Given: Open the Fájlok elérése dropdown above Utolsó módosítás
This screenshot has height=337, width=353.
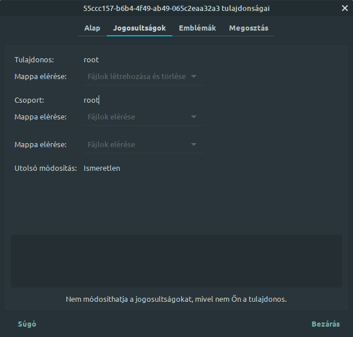Looking at the screenshot, I should [x=144, y=145].
